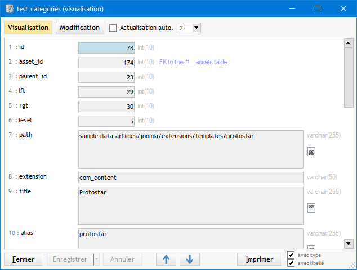Switch to the Visualisation tab
This screenshot has width=357, height=270.
(28, 28)
